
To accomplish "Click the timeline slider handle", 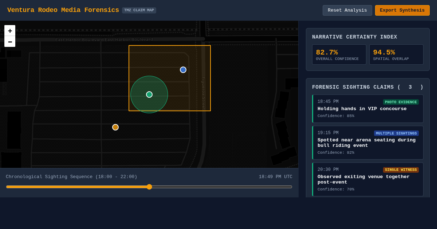I will click(149, 187).
